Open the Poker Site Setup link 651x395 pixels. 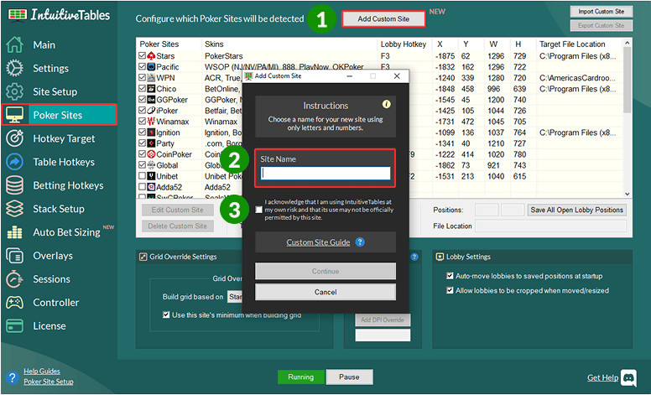click(x=49, y=382)
